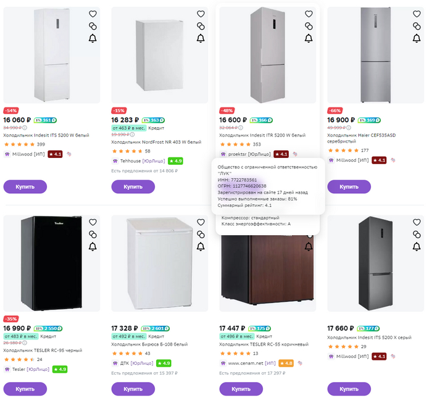Favorite the Haier CEF535ASD fridge with heart

(x=417, y=14)
